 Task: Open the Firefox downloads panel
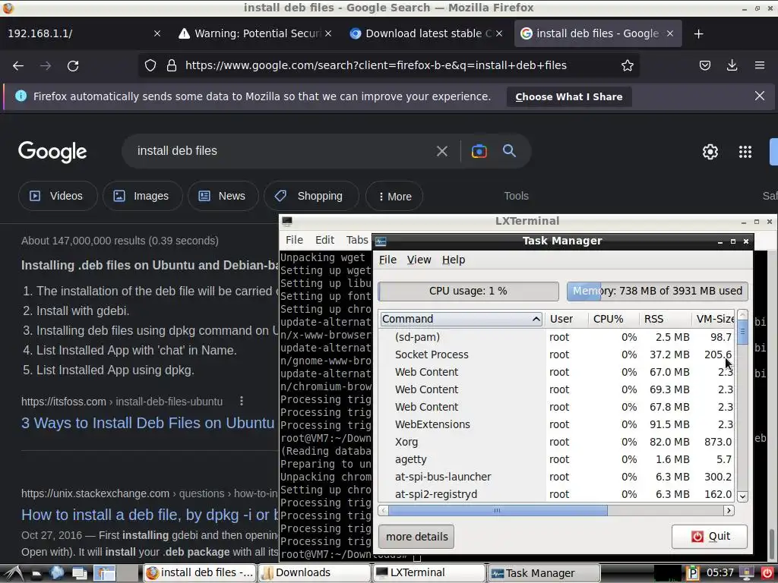coord(732,65)
